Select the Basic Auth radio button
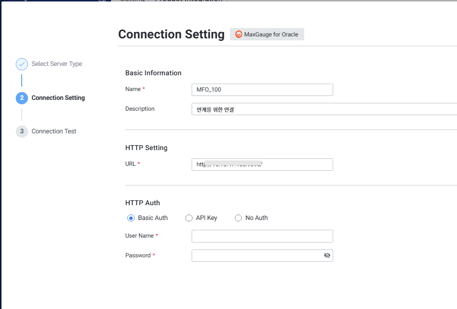Viewport: 457px width, 309px height. click(x=131, y=218)
